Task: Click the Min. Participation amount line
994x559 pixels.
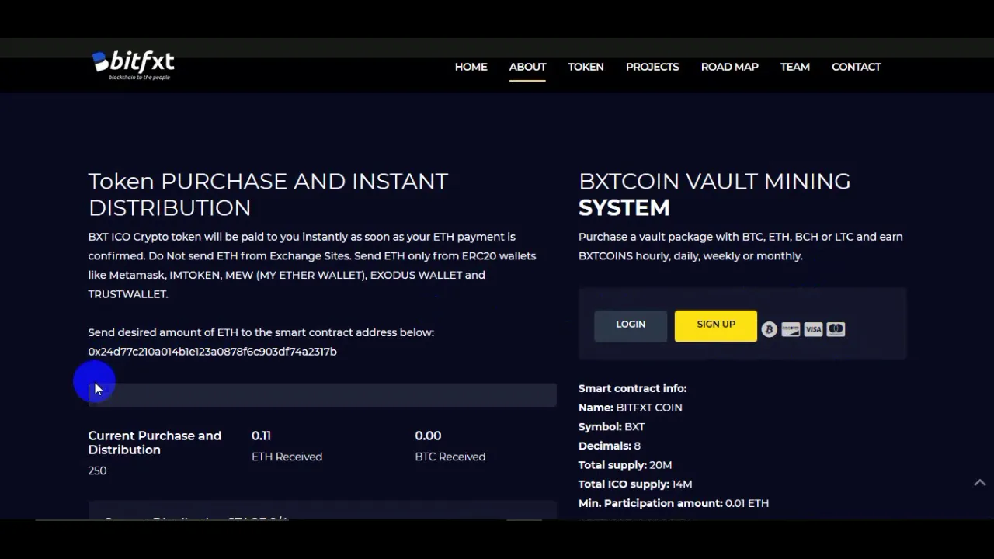Action: pos(673,503)
